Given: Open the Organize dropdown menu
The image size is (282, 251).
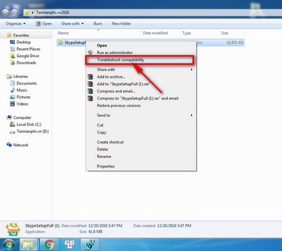Looking at the screenshot, I should pyautogui.click(x=15, y=23).
